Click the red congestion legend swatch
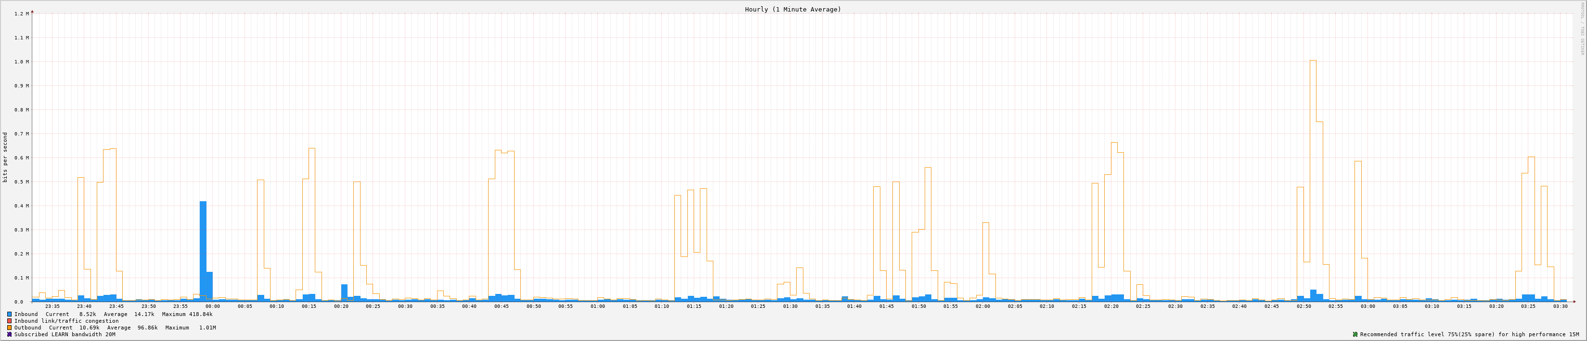The image size is (1587, 341). 9,321
